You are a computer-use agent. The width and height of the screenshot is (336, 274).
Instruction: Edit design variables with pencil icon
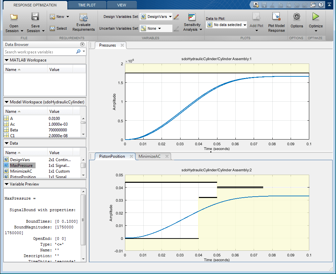[x=176, y=17]
